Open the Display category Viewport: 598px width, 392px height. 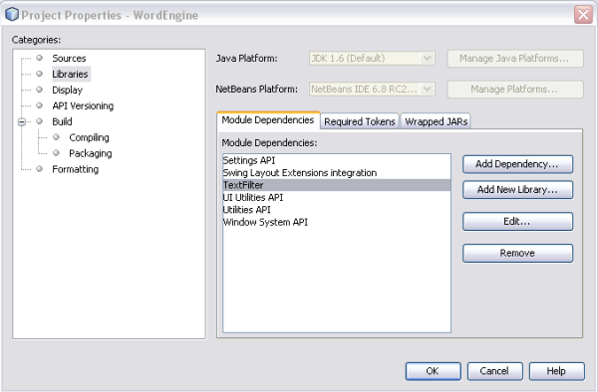(x=67, y=90)
